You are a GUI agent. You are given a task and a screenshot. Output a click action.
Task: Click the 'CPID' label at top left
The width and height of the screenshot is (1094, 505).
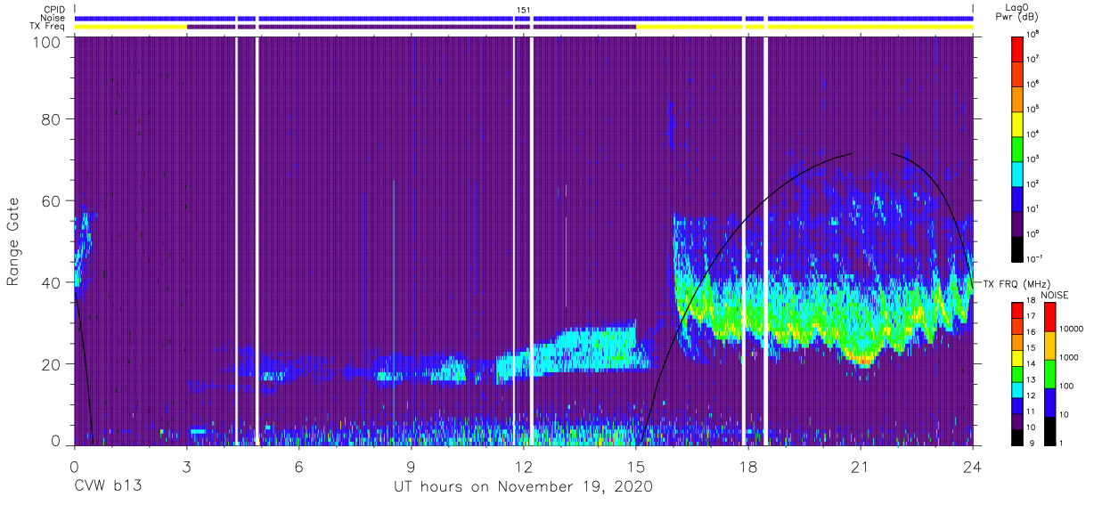pyautogui.click(x=53, y=9)
